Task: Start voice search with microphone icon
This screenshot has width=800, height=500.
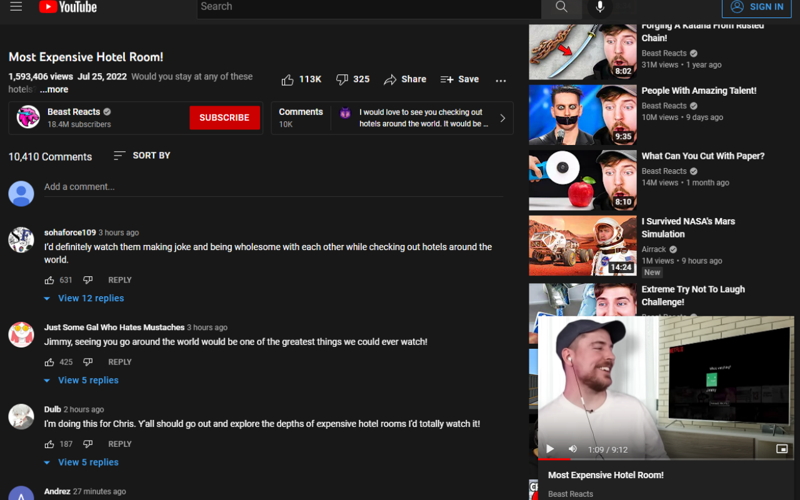Action: (599, 7)
